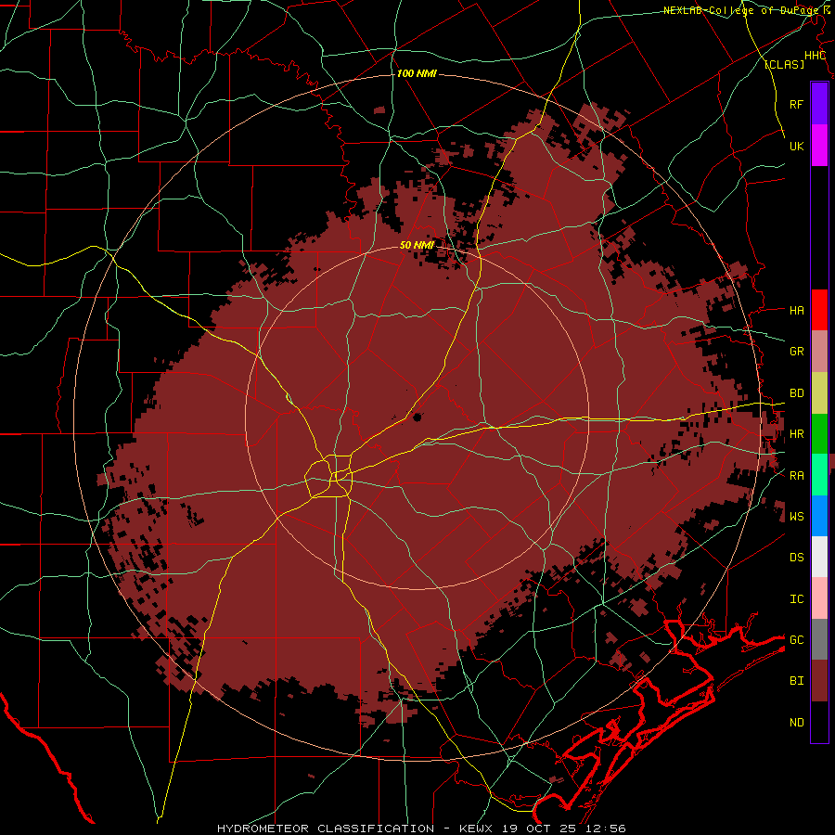835x835 pixels.
Task: Click the HA legend label
Action: pos(797,311)
